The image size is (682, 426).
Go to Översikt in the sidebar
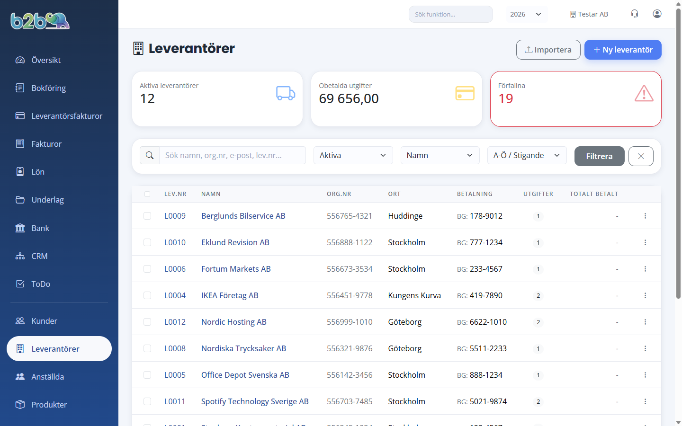click(x=59, y=60)
